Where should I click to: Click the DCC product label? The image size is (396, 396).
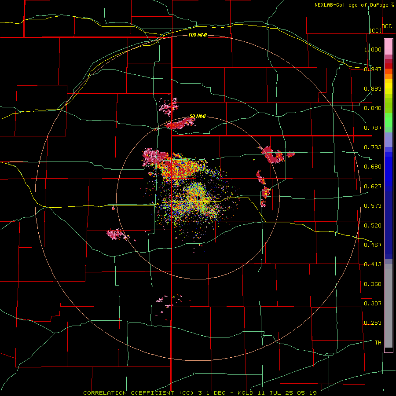[x=387, y=26]
